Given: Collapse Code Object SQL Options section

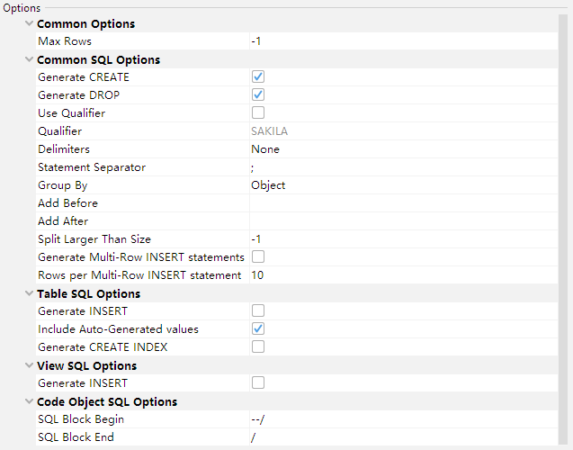Looking at the screenshot, I should pos(30,401).
